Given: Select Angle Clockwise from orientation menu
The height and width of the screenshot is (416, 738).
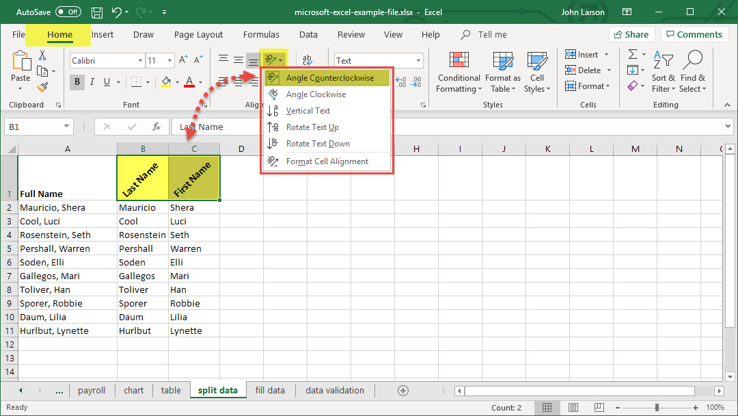Looking at the screenshot, I should 316,94.
